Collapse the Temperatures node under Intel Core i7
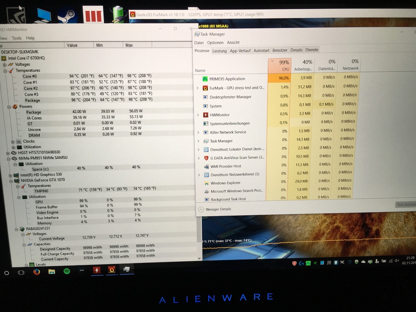This screenshot has height=312, width=416. [5, 71]
